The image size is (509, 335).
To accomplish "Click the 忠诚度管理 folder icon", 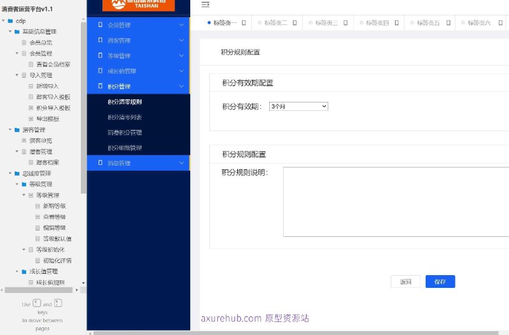I will pyautogui.click(x=17, y=173).
